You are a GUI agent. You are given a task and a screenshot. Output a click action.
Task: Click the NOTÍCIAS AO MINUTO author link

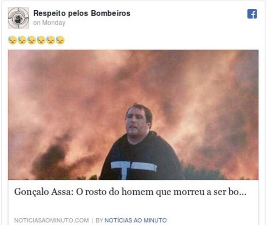tap(136, 220)
